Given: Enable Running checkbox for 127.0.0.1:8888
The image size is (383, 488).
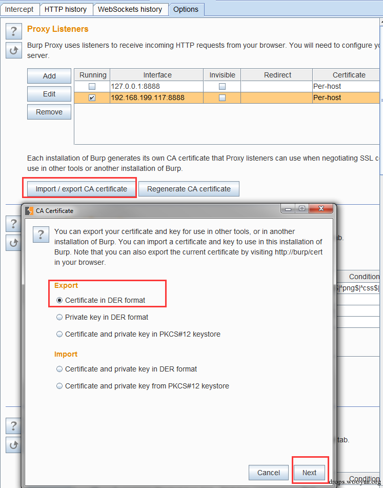Looking at the screenshot, I should 92,87.
